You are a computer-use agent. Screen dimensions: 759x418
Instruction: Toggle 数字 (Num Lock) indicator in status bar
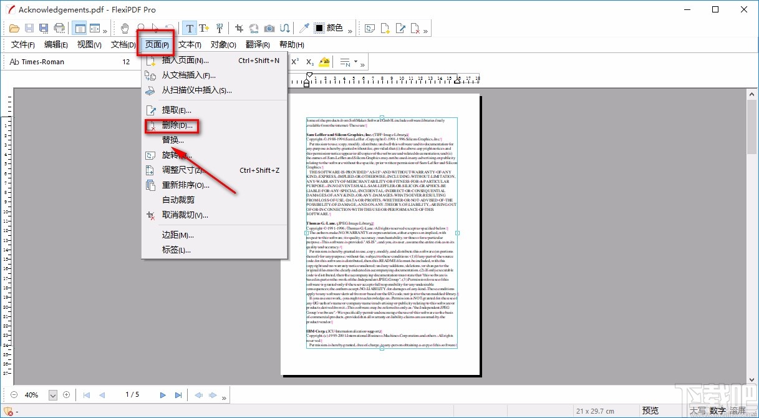pyautogui.click(x=717, y=410)
